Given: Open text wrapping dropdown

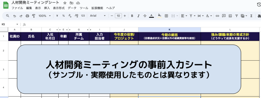Looking at the screenshot, I should pos(201,16).
